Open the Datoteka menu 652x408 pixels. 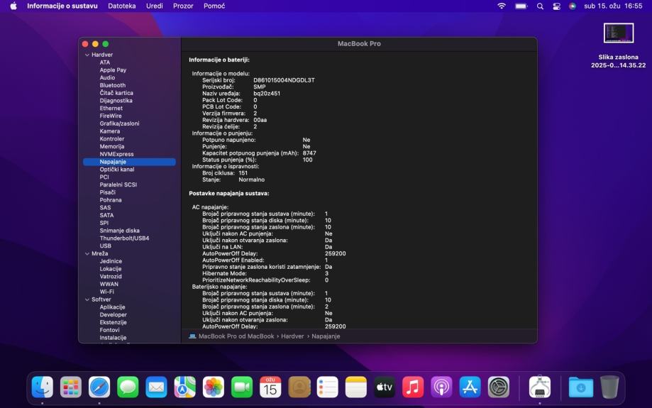(122, 6)
